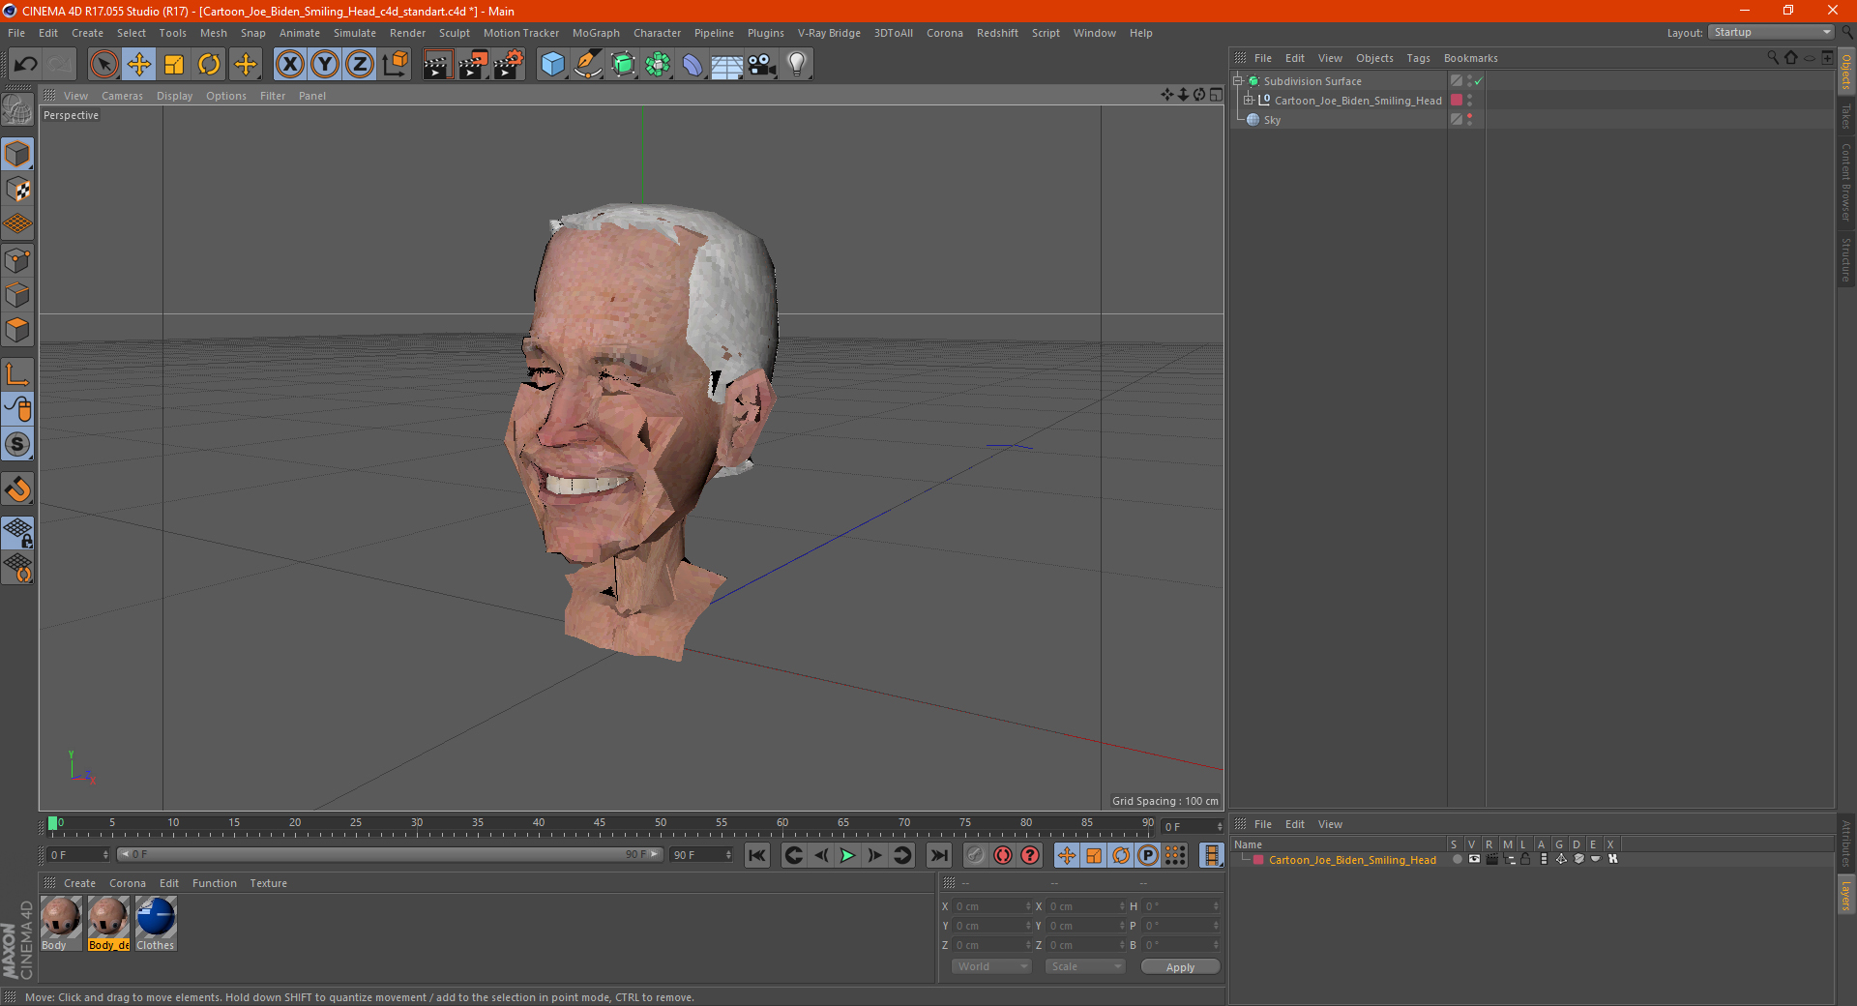The width and height of the screenshot is (1857, 1006).
Task: Toggle record active objects button
Action: point(976,855)
